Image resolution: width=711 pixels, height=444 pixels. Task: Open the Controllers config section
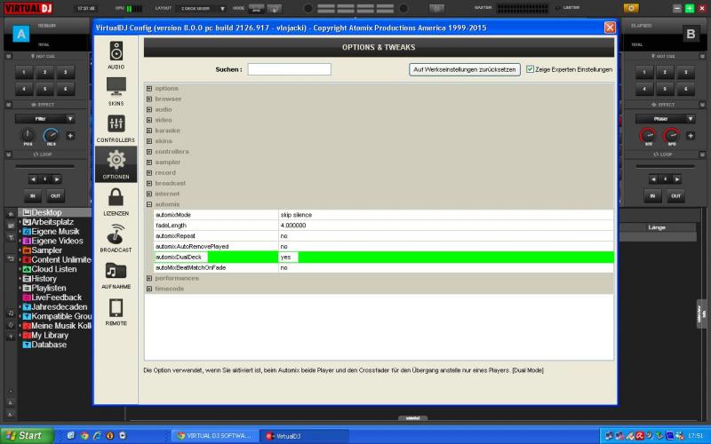click(x=116, y=128)
